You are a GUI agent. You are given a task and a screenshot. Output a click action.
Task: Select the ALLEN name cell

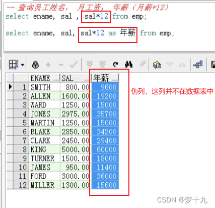[44, 96]
